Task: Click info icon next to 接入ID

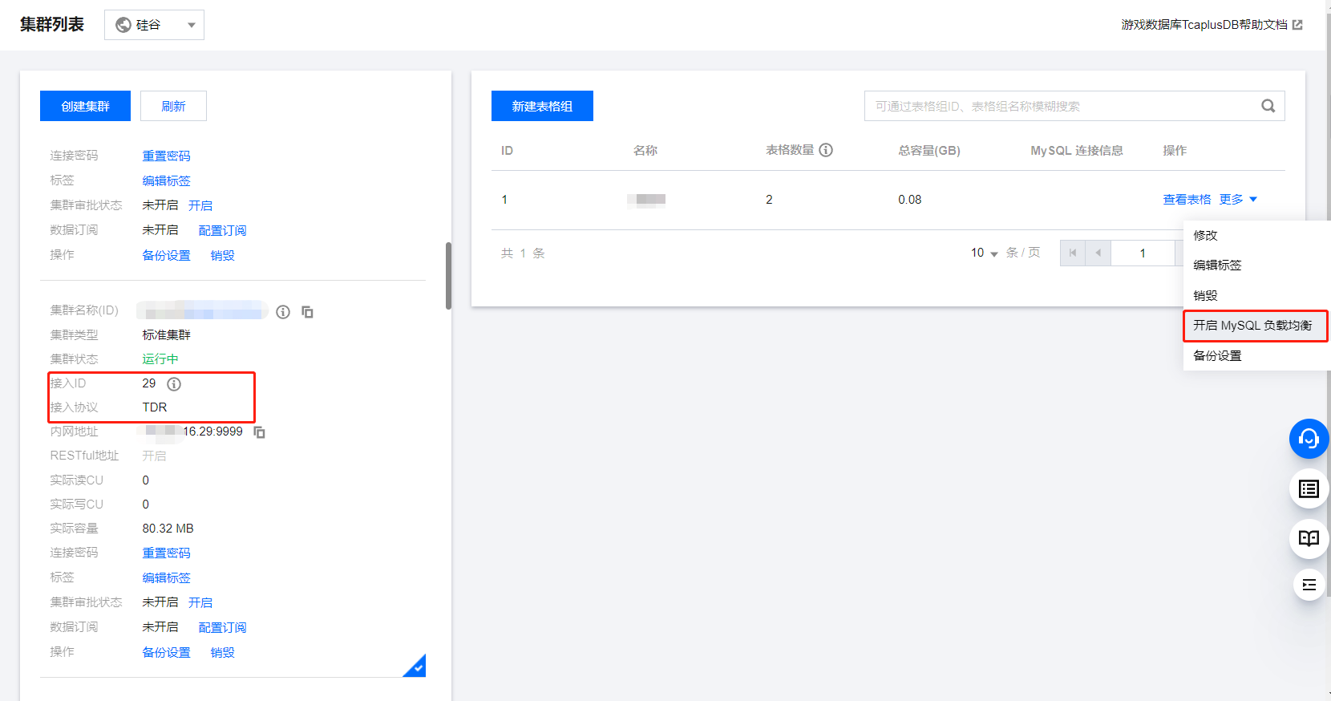Action: click(x=174, y=384)
